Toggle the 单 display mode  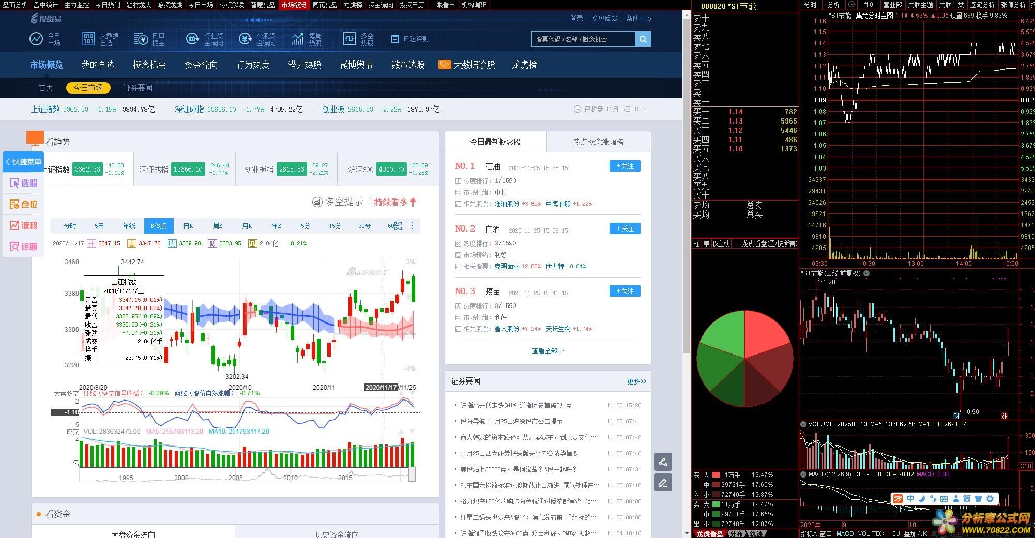click(706, 243)
